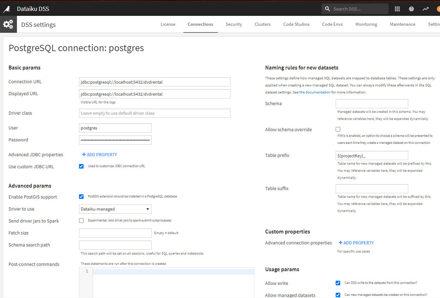440x298 pixels.
Task: Click the orange user avatar icon
Action: [438, 9]
